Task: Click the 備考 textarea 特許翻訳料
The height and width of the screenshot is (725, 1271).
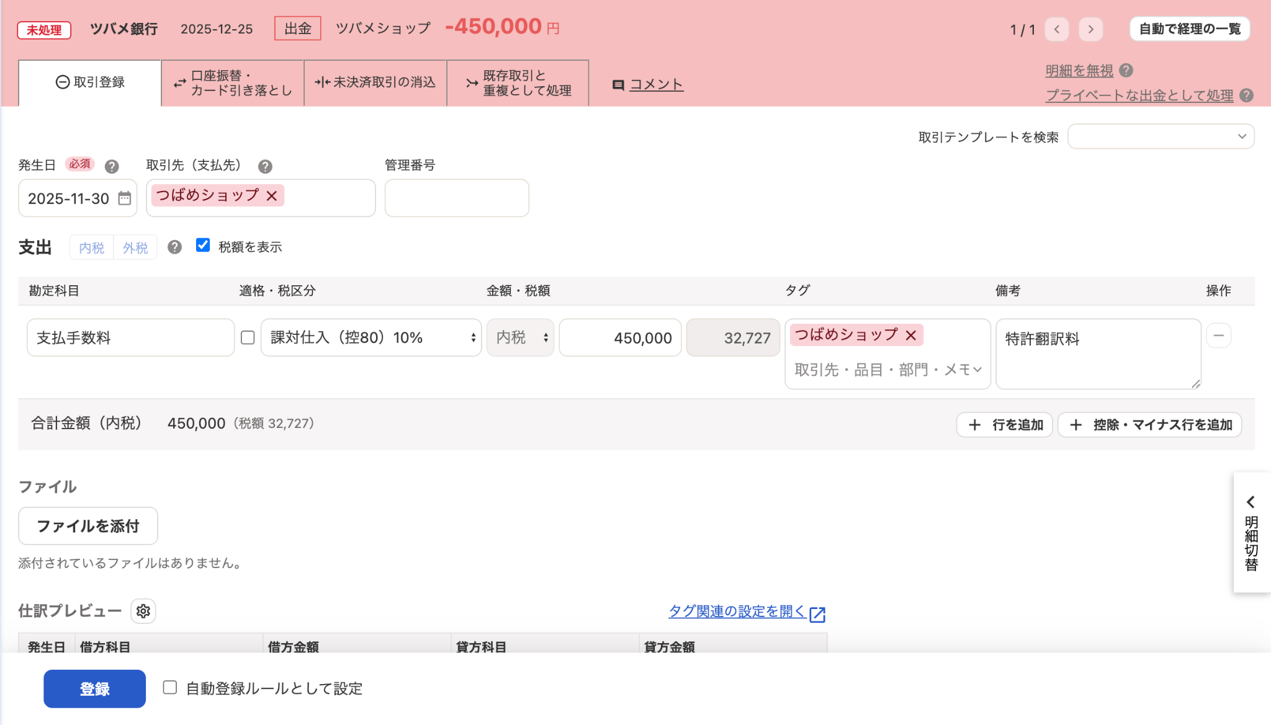Action: [x=1098, y=354]
